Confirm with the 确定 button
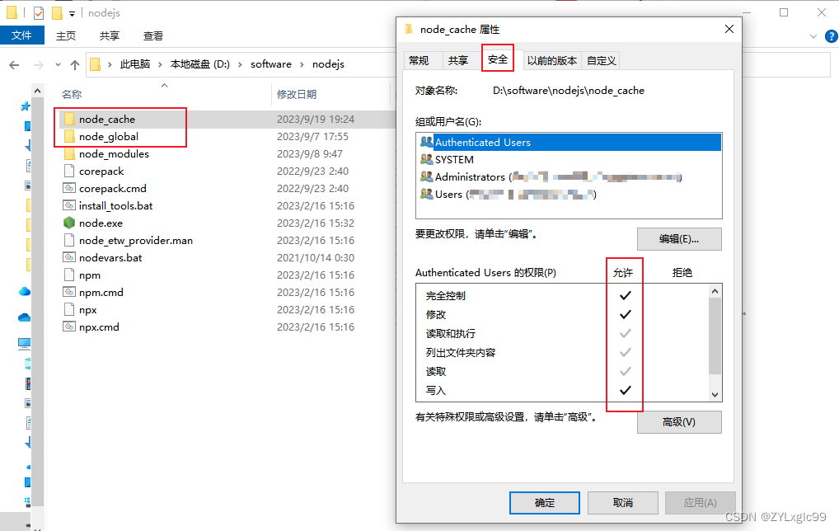839x531 pixels. (545, 503)
